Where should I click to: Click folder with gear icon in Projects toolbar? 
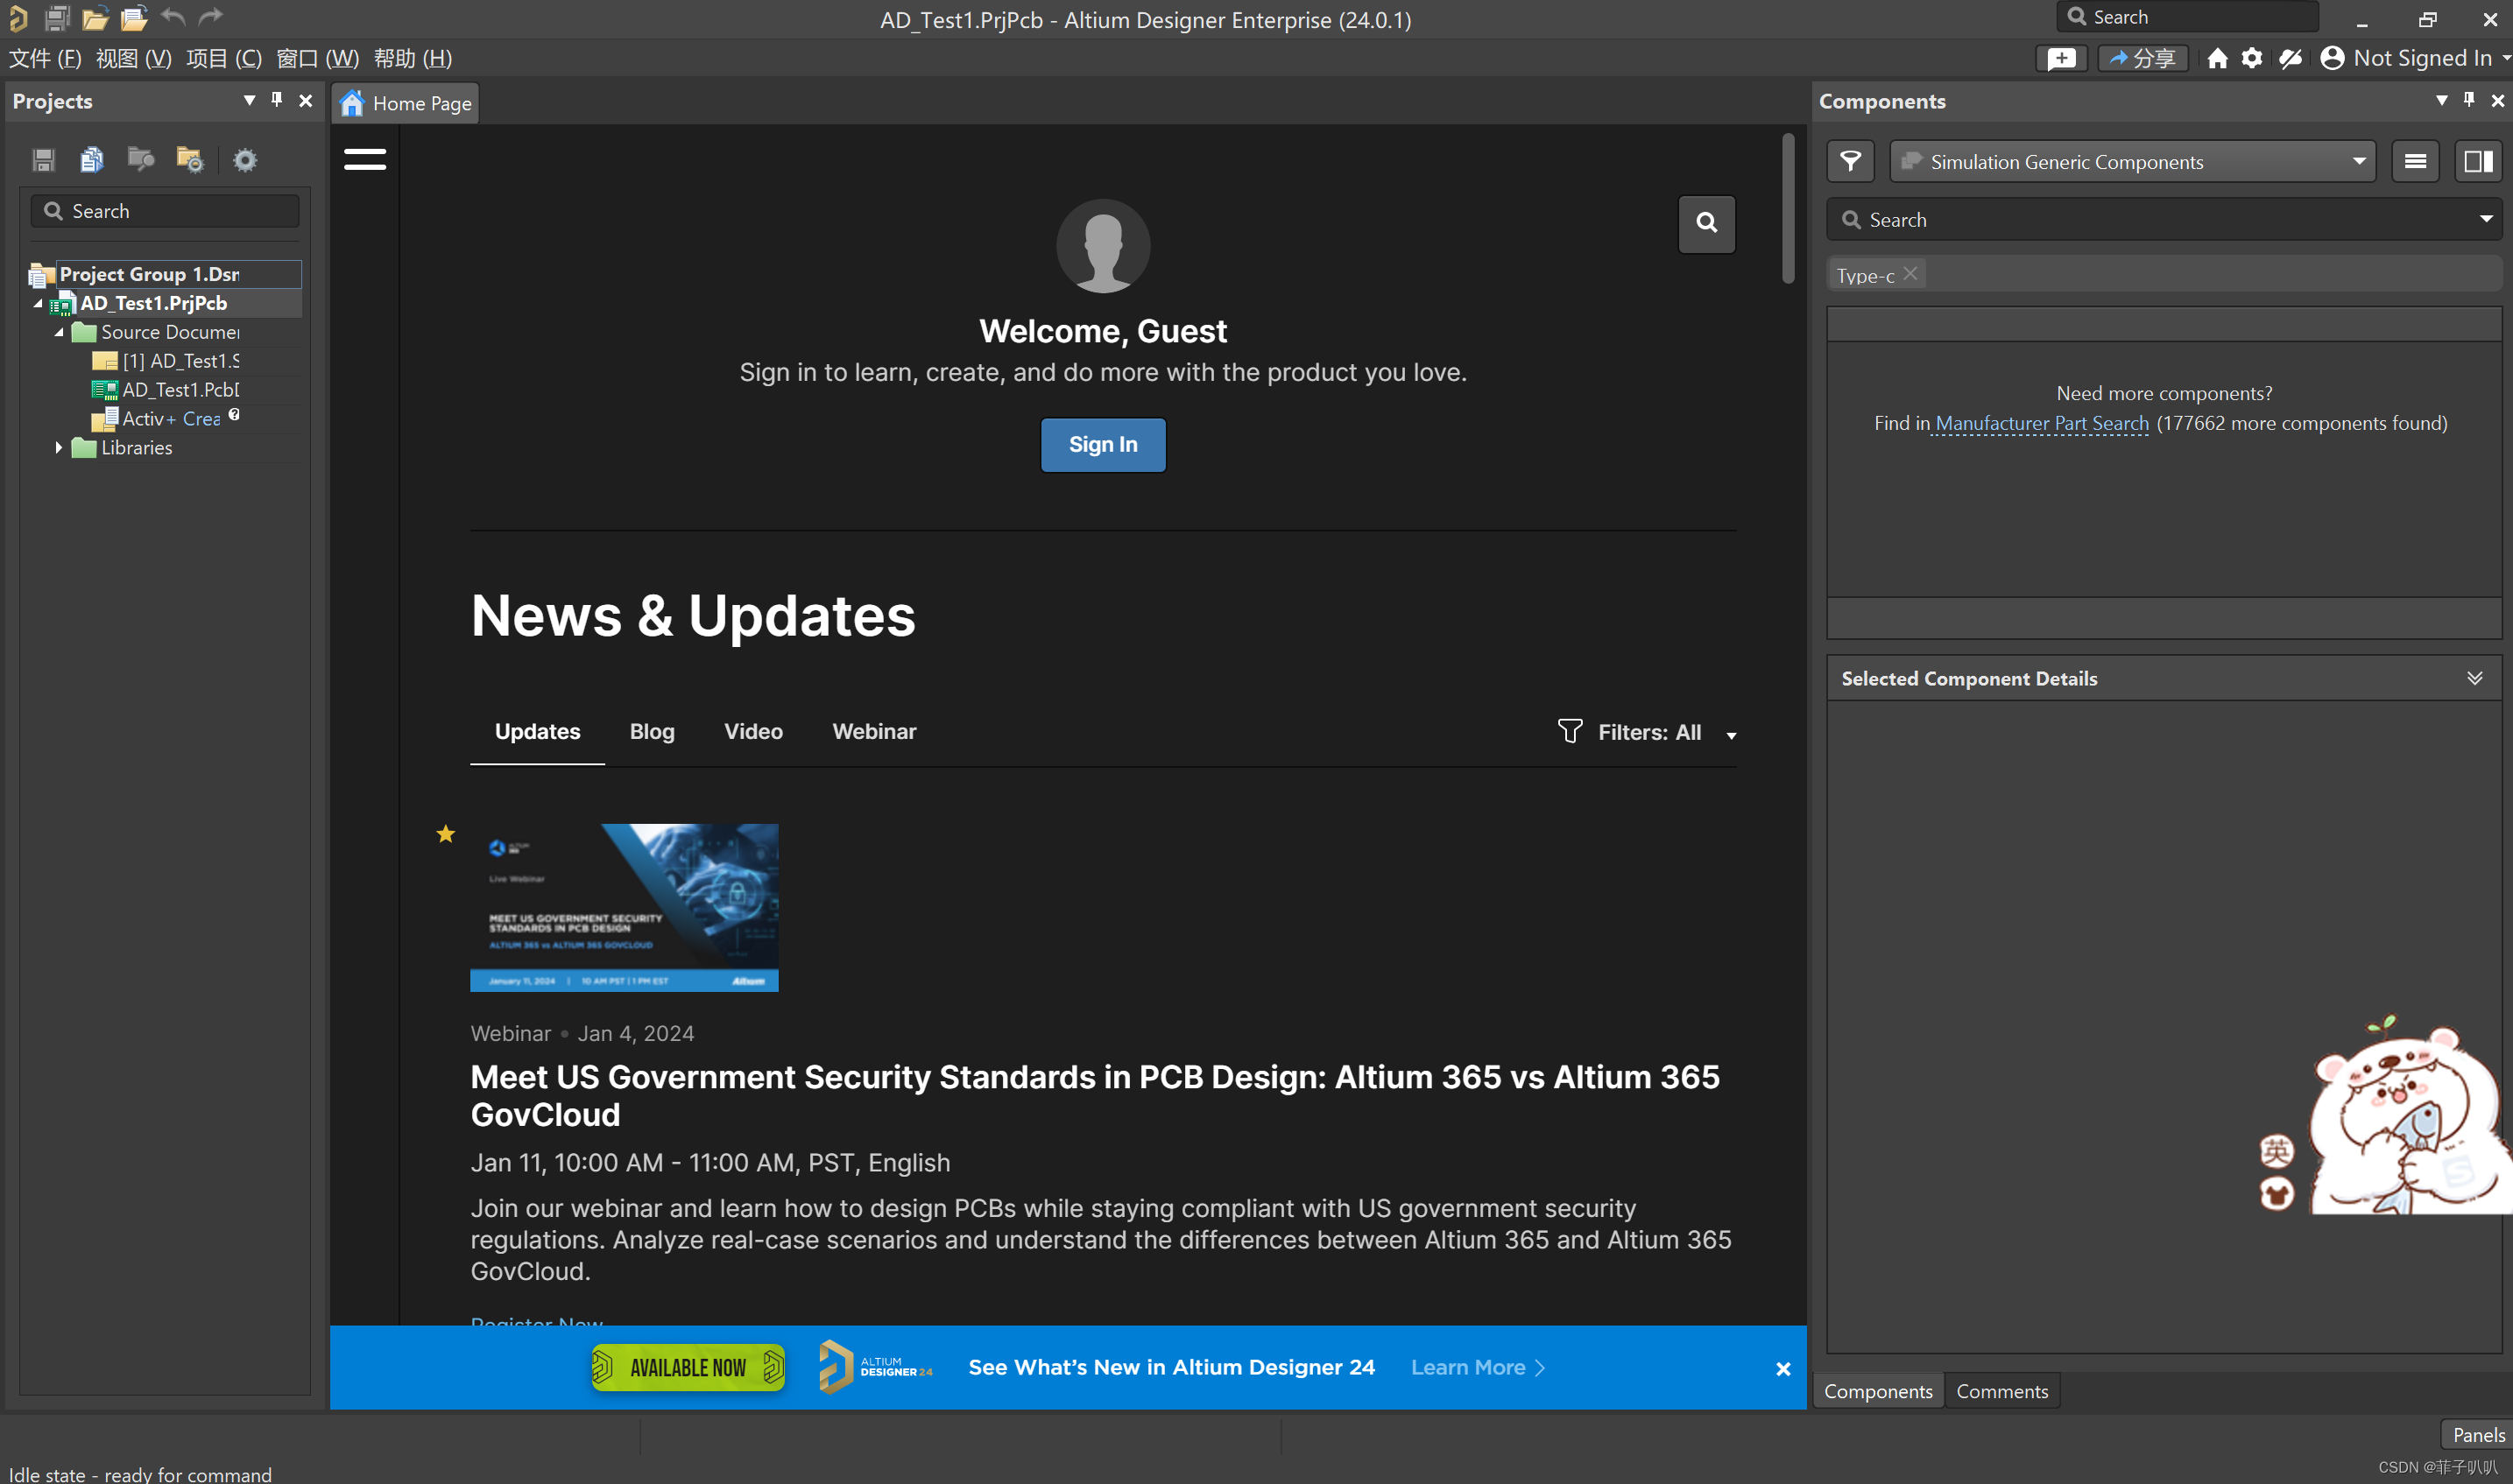click(189, 159)
